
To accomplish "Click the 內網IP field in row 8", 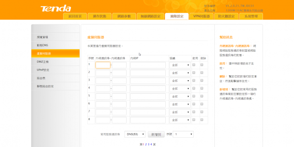I will click(148, 120).
